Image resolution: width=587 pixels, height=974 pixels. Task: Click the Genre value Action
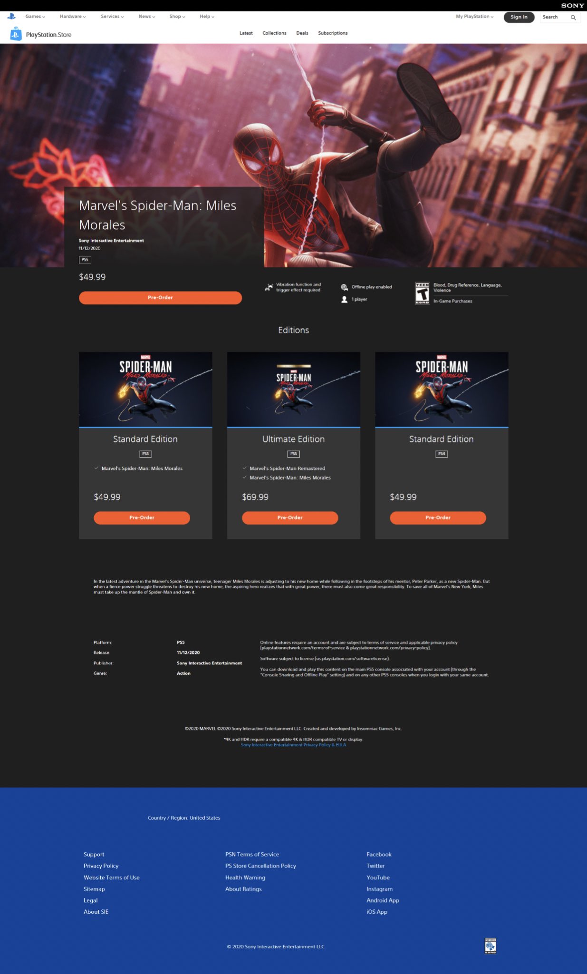pyautogui.click(x=183, y=673)
